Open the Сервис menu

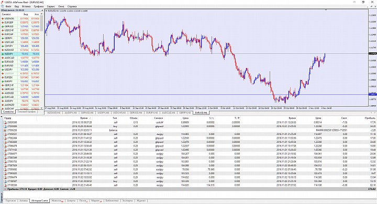click(x=51, y=6)
